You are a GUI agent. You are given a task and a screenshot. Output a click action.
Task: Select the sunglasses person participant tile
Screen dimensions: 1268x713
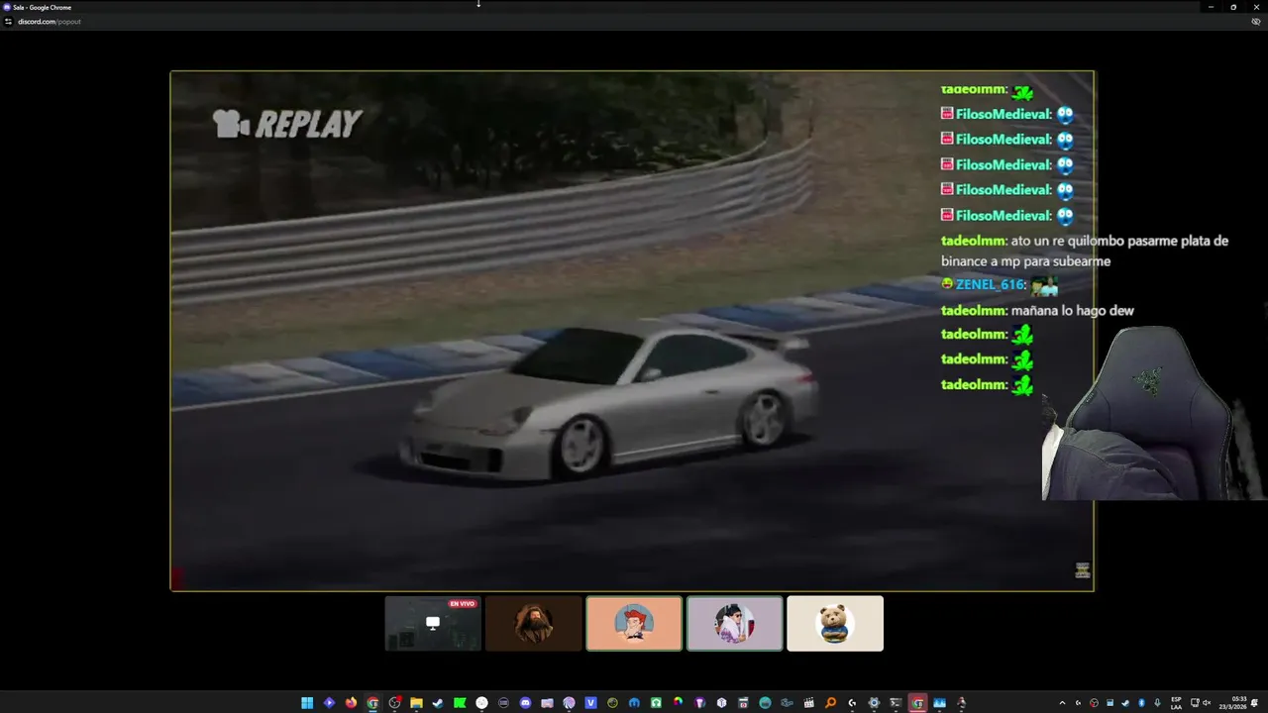(x=735, y=623)
